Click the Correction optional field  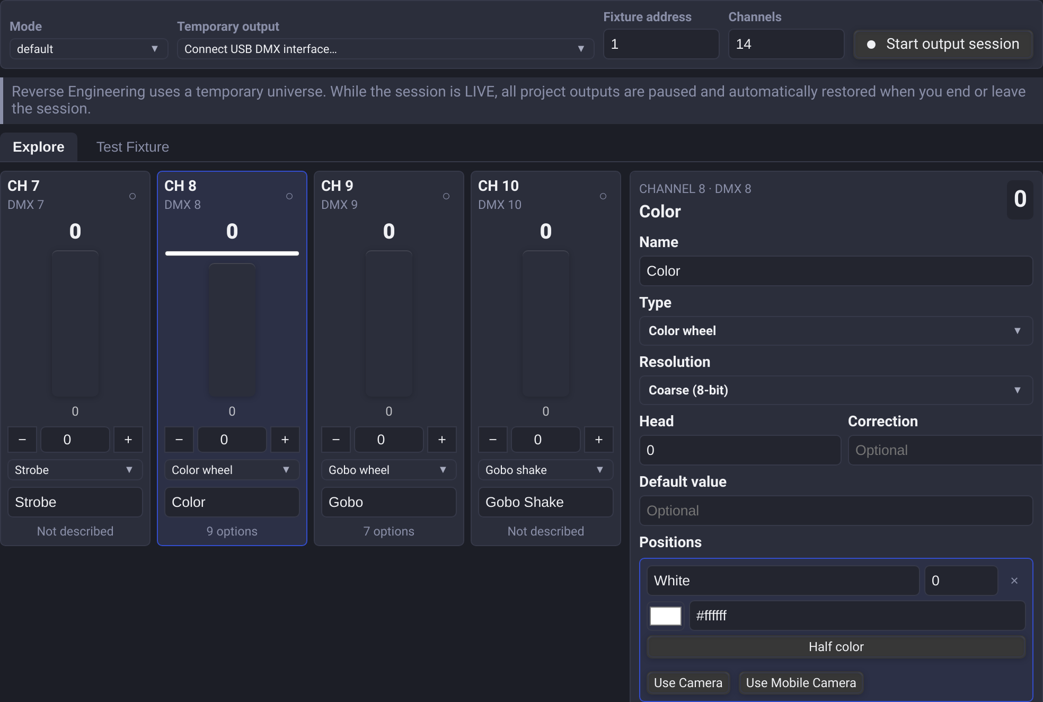[x=945, y=450]
